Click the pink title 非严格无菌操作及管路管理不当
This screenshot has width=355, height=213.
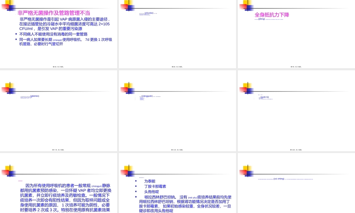coord(54,12)
